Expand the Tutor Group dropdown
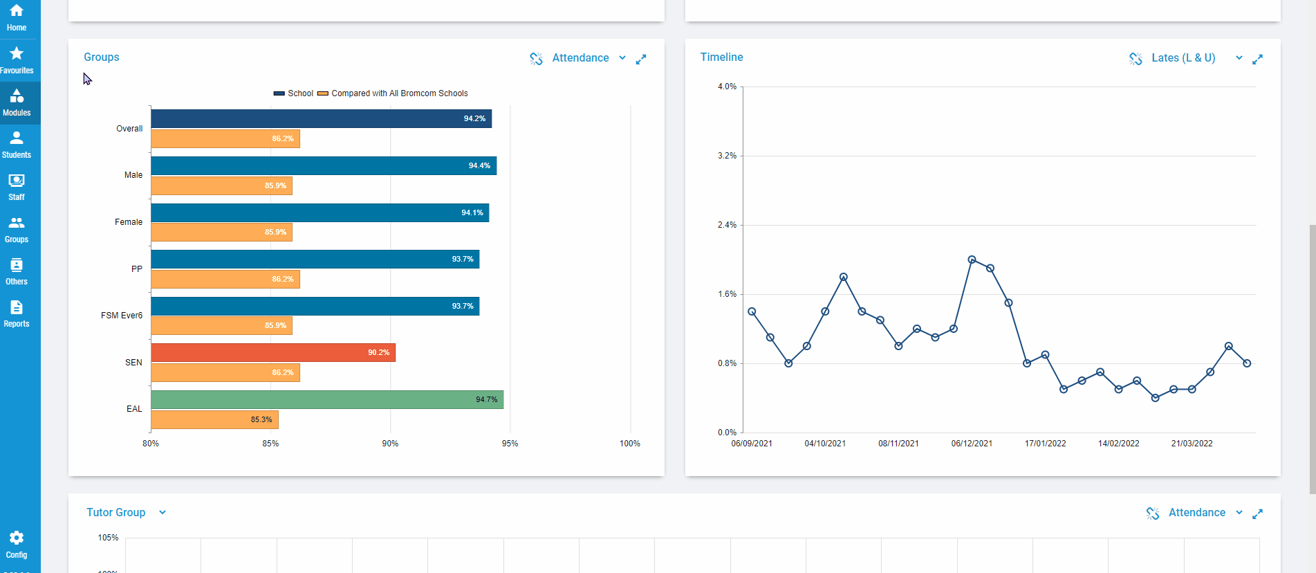Image resolution: width=1316 pixels, height=573 pixels. tap(163, 513)
